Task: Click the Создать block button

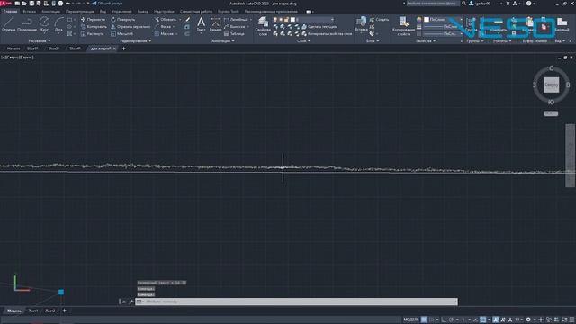Action: pyautogui.click(x=379, y=20)
